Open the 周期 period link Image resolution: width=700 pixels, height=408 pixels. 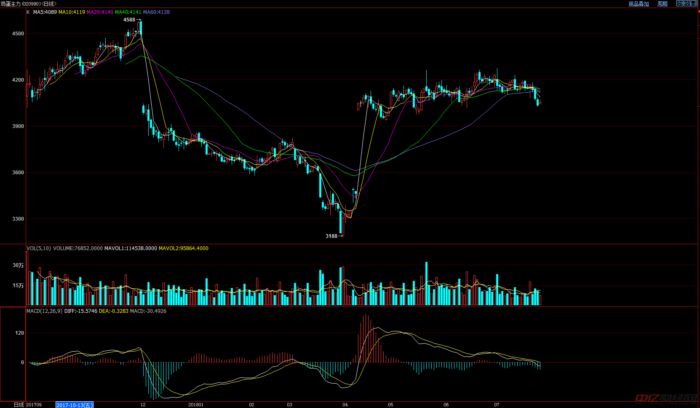click(x=663, y=4)
